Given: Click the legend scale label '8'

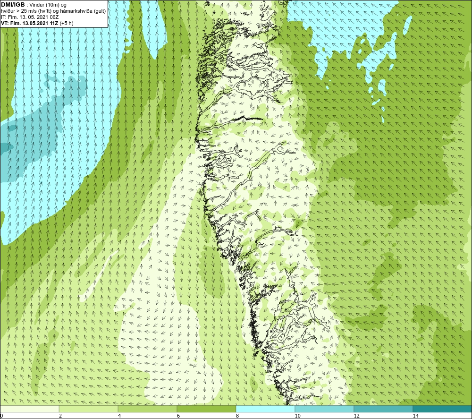Looking at the screenshot, I should tap(237, 416).
